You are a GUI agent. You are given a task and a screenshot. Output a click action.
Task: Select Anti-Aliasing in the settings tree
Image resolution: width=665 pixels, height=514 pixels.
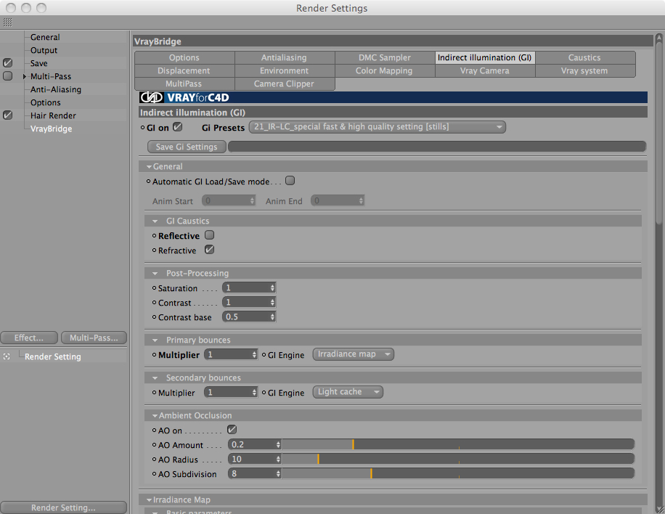[x=56, y=89]
